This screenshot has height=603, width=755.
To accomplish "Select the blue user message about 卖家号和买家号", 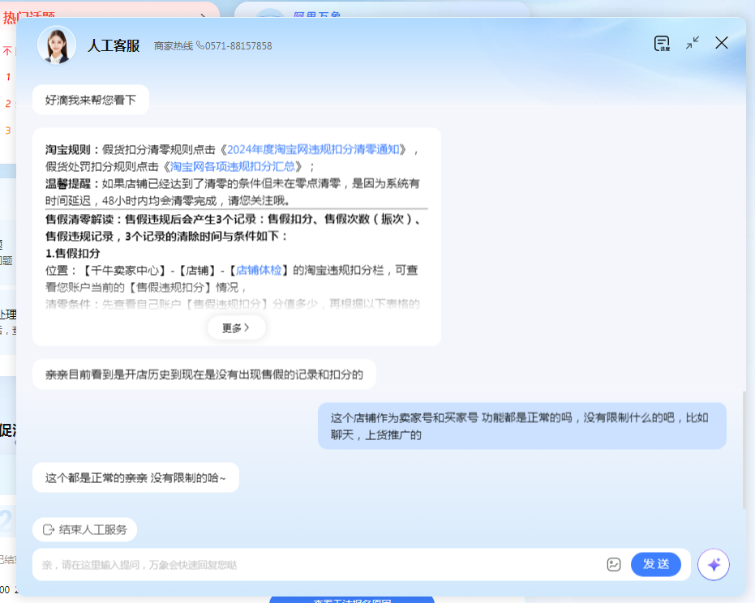I will click(522, 426).
